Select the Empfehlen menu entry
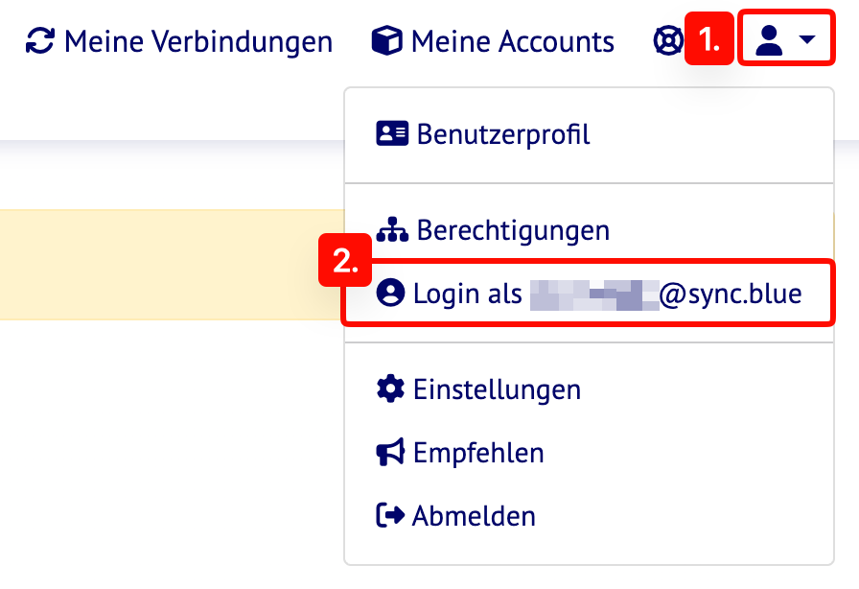859x589 pixels. pyautogui.click(x=478, y=453)
